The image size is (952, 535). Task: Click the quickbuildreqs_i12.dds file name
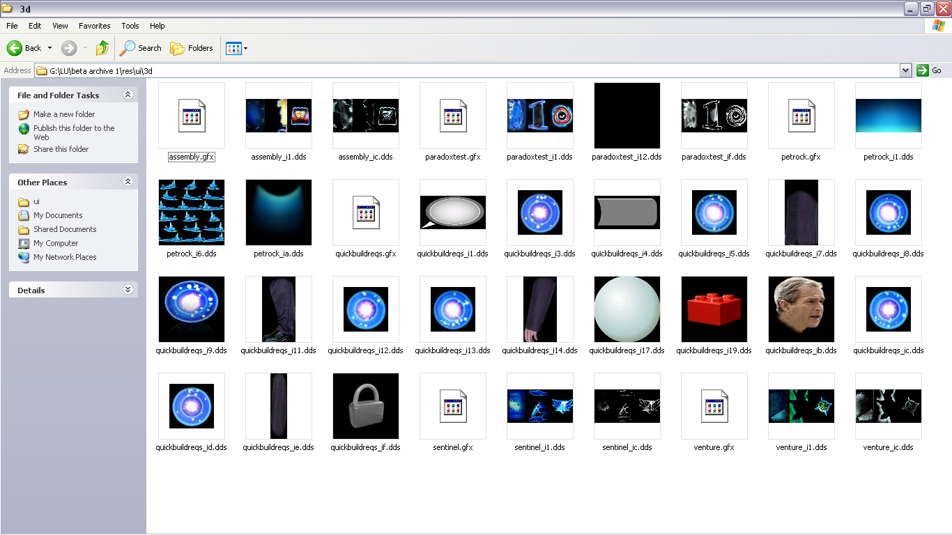click(x=366, y=350)
